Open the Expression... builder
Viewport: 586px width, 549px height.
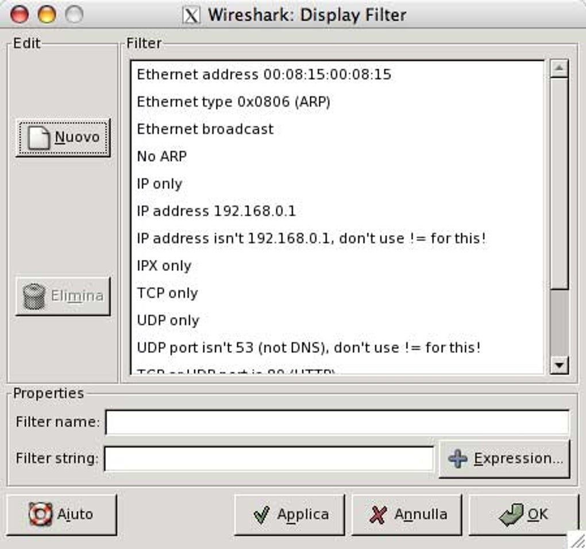[x=504, y=459]
